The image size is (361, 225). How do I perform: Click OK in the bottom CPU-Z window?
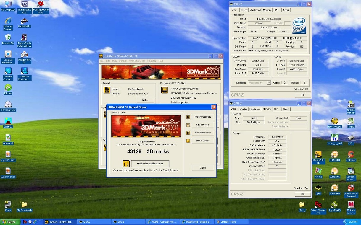303,194
